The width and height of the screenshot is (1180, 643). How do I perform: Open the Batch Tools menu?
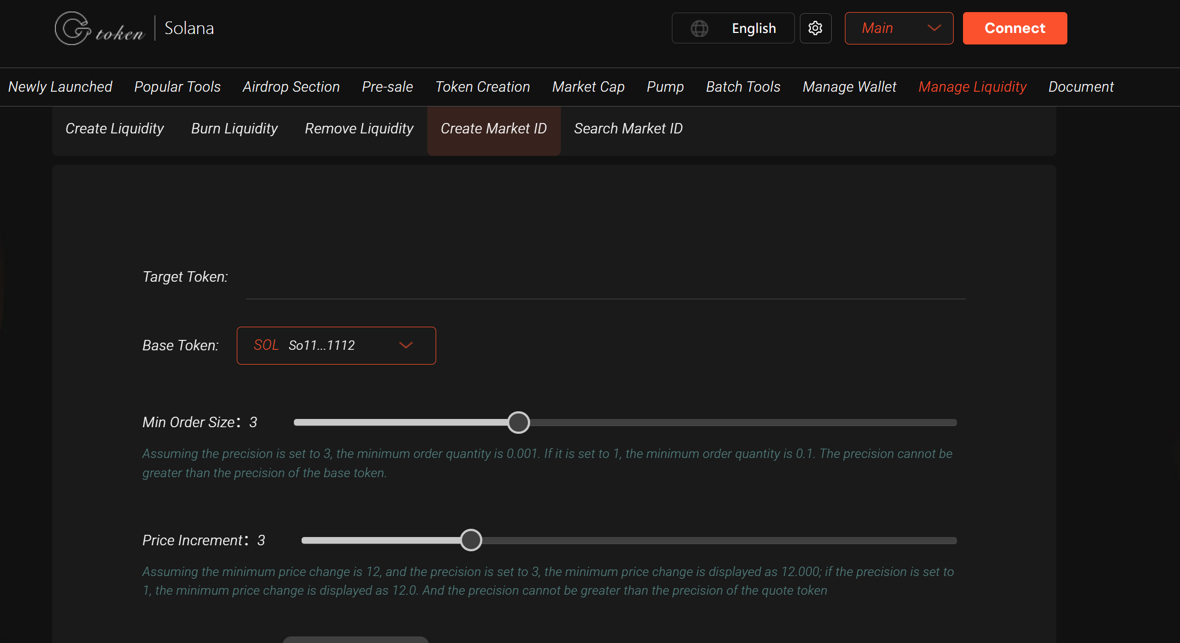(743, 86)
